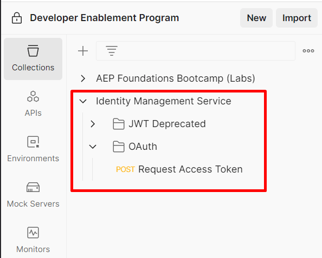Click the plus icon to create collection
The image size is (322, 258).
pos(83,51)
